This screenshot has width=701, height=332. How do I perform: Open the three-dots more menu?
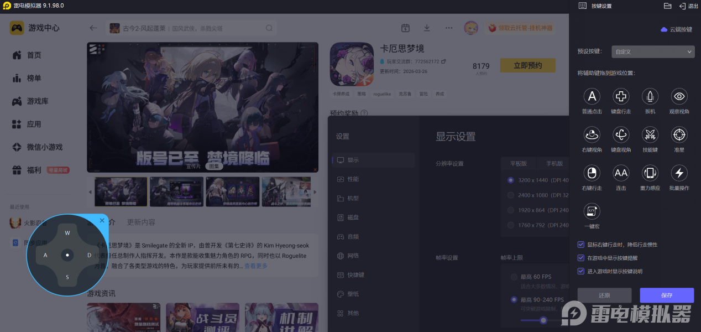449,28
